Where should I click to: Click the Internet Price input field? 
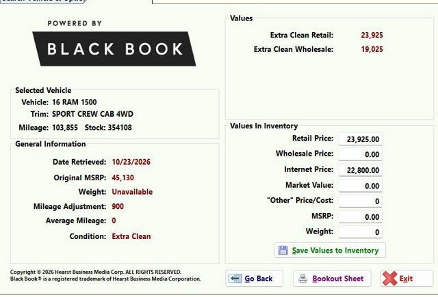coord(361,170)
